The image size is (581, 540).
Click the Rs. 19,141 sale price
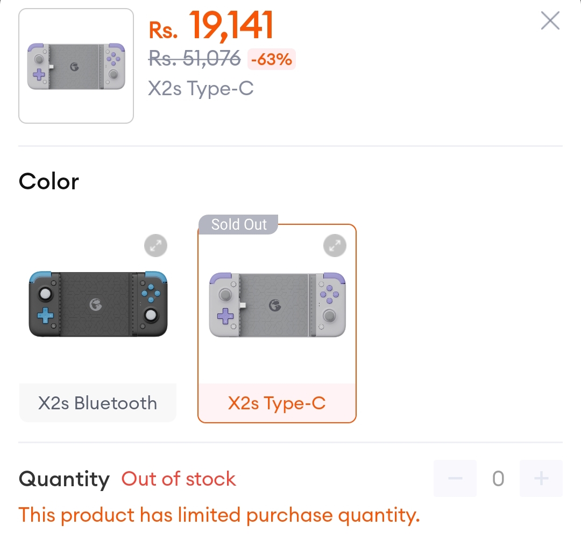211,26
